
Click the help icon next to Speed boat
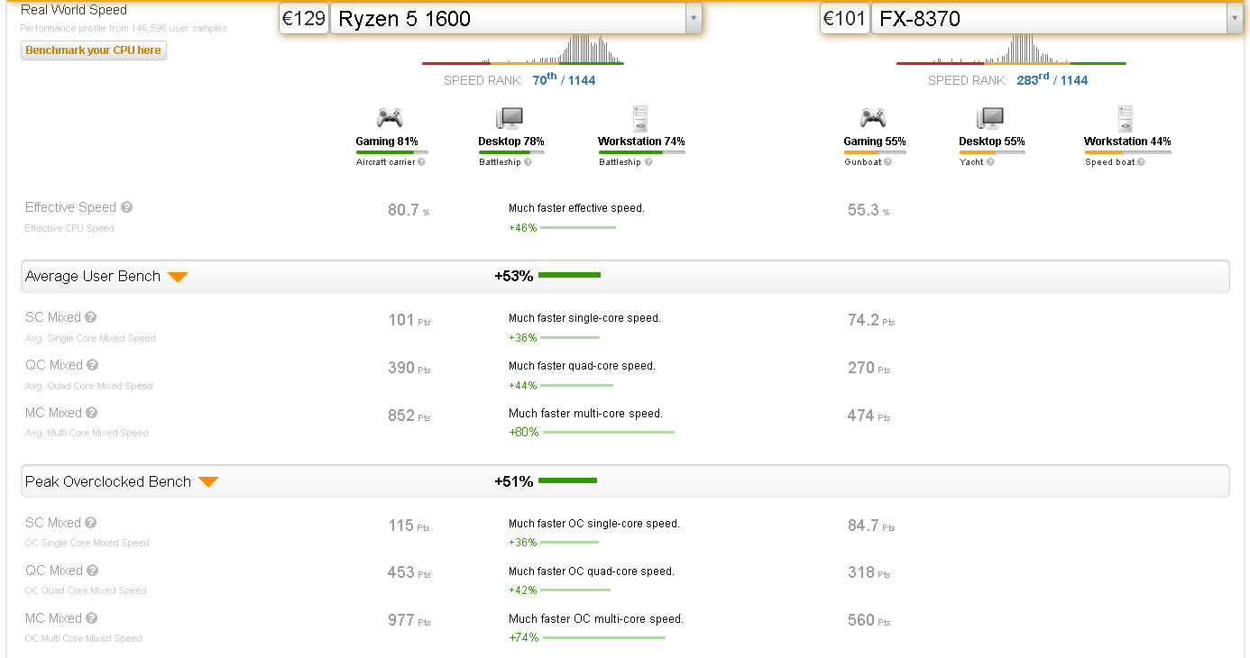coord(1141,162)
